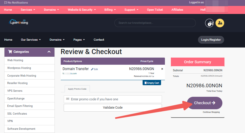This screenshot has height=133, width=245.
Task: Focus the promo code input field
Action: [x=113, y=99]
